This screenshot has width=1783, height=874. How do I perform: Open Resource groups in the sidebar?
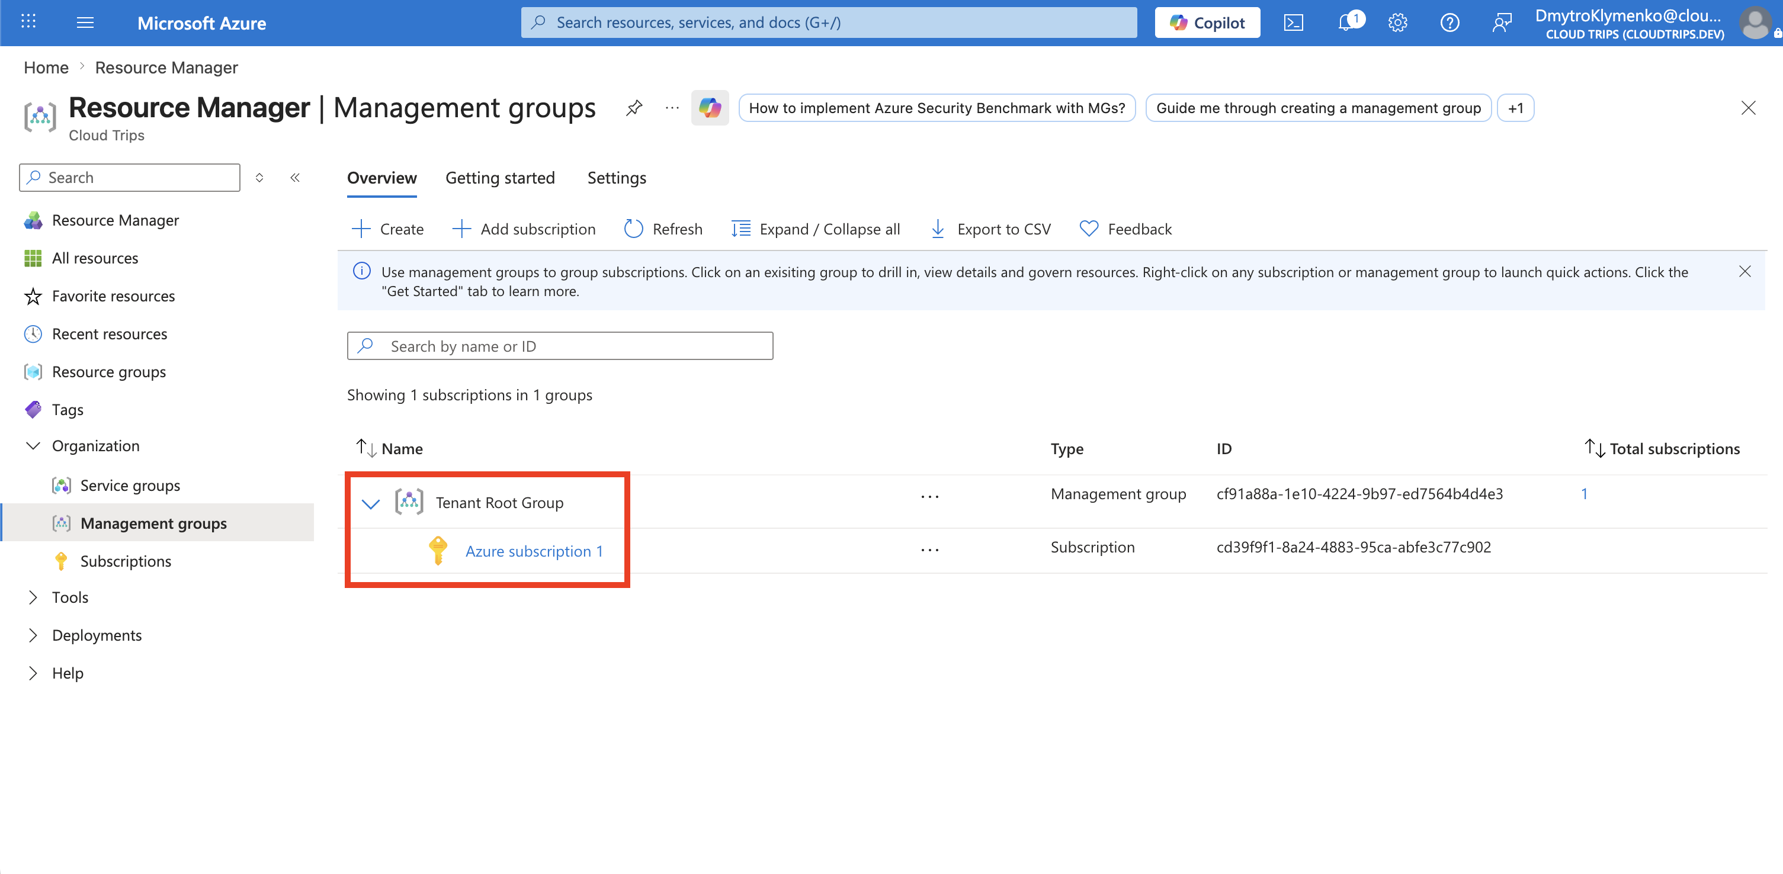pyautogui.click(x=108, y=372)
